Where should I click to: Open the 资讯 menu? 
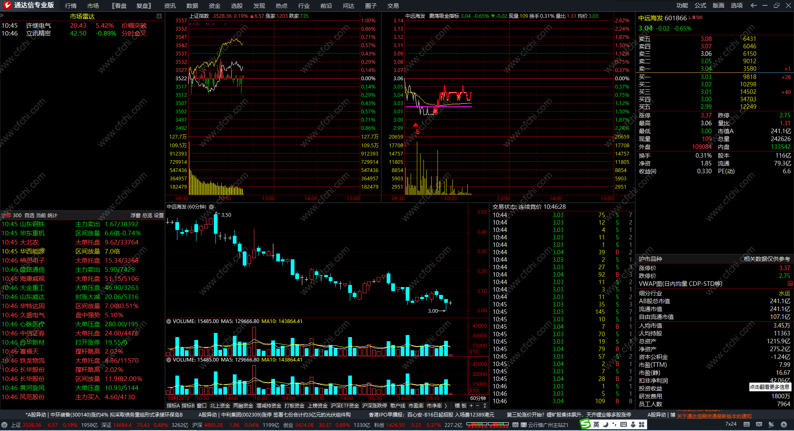170,6
